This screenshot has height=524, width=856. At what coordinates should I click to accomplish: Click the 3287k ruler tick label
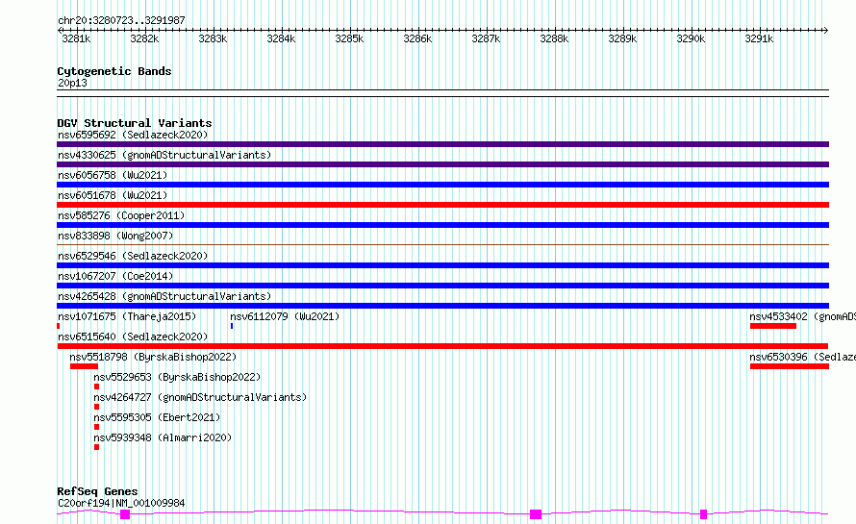(486, 38)
